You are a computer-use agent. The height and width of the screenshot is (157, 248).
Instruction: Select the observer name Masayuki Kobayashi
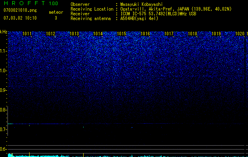[142, 4]
